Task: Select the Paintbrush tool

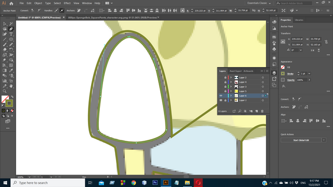Action: 5,45
